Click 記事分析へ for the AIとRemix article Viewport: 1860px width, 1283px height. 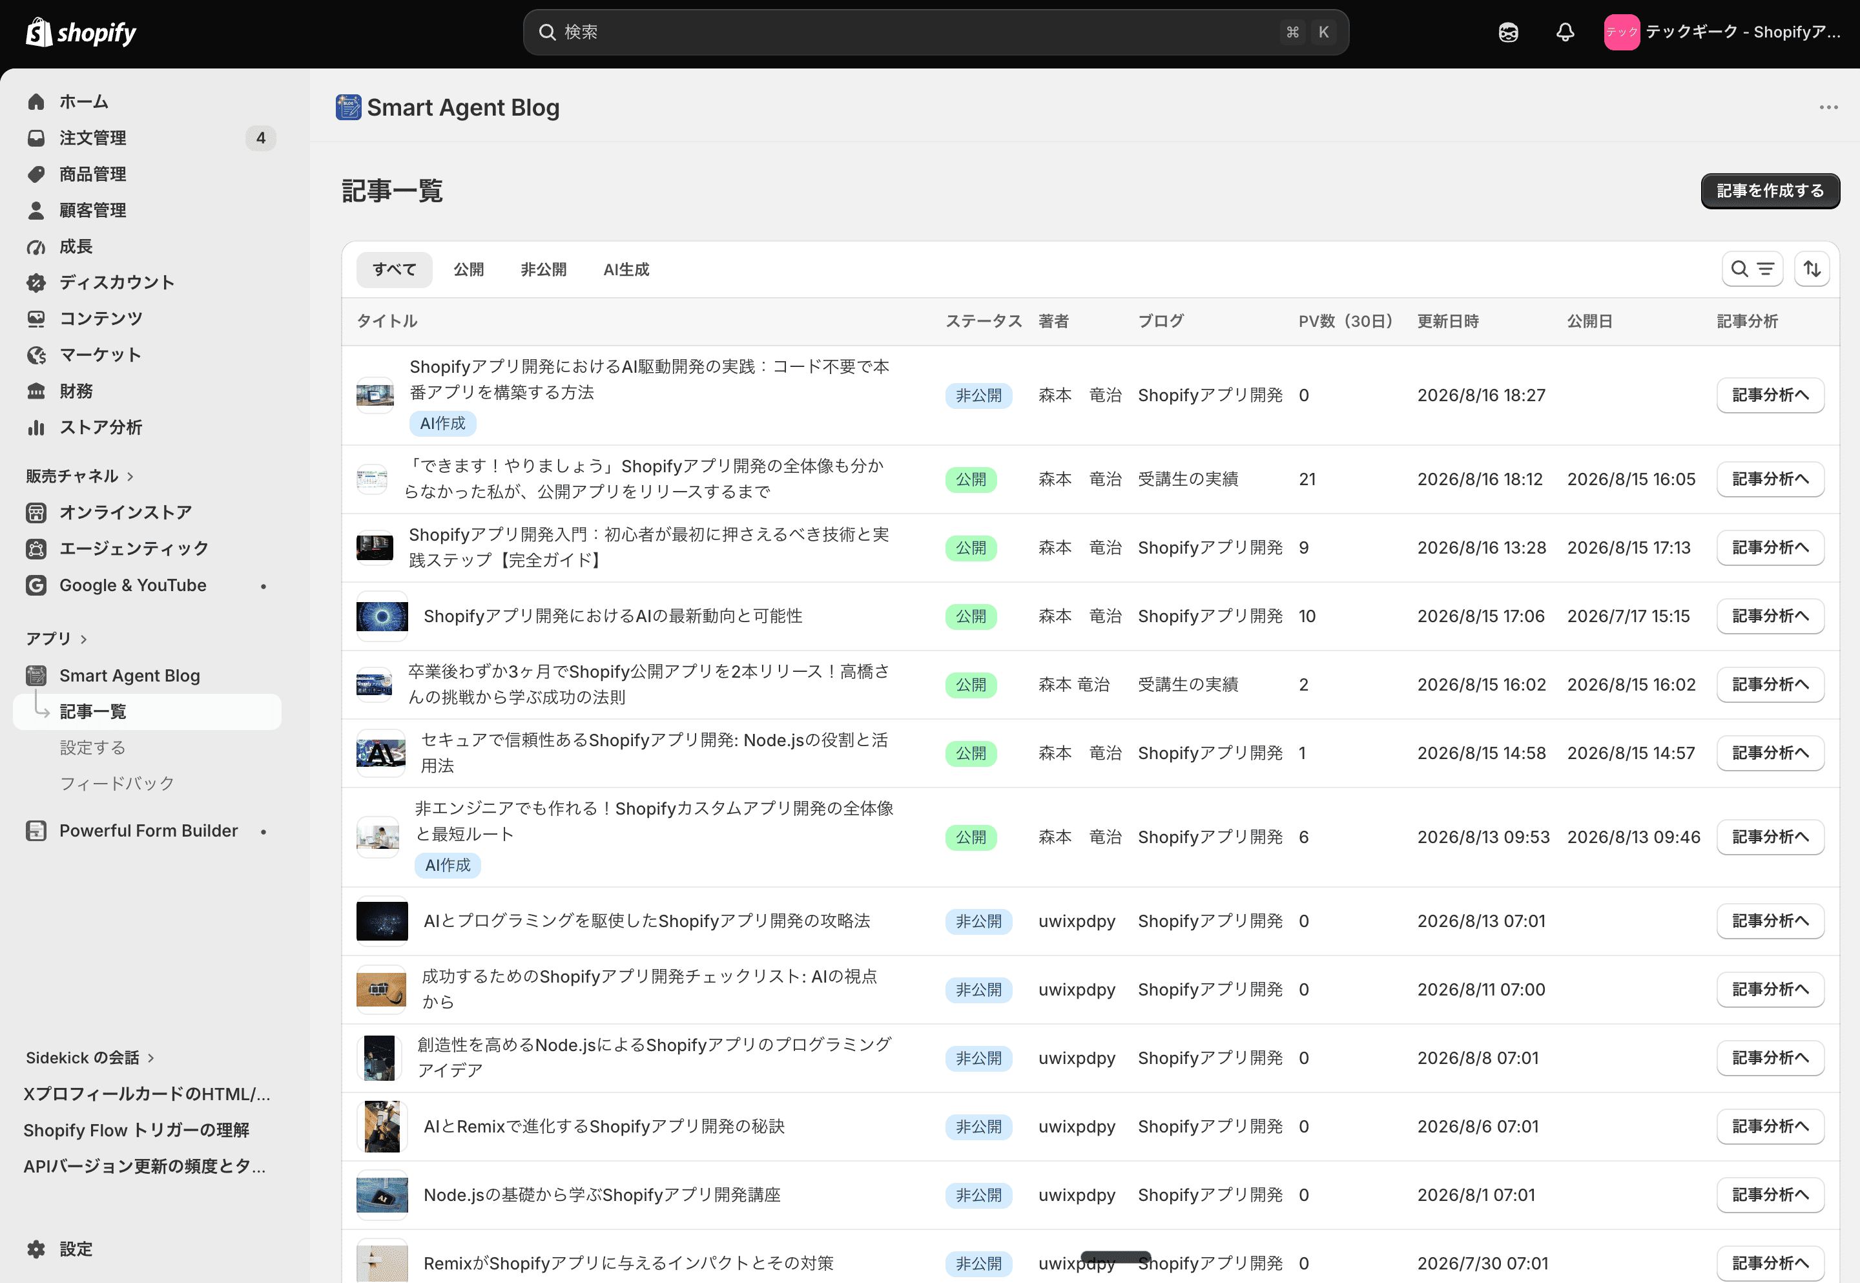coord(1770,1126)
